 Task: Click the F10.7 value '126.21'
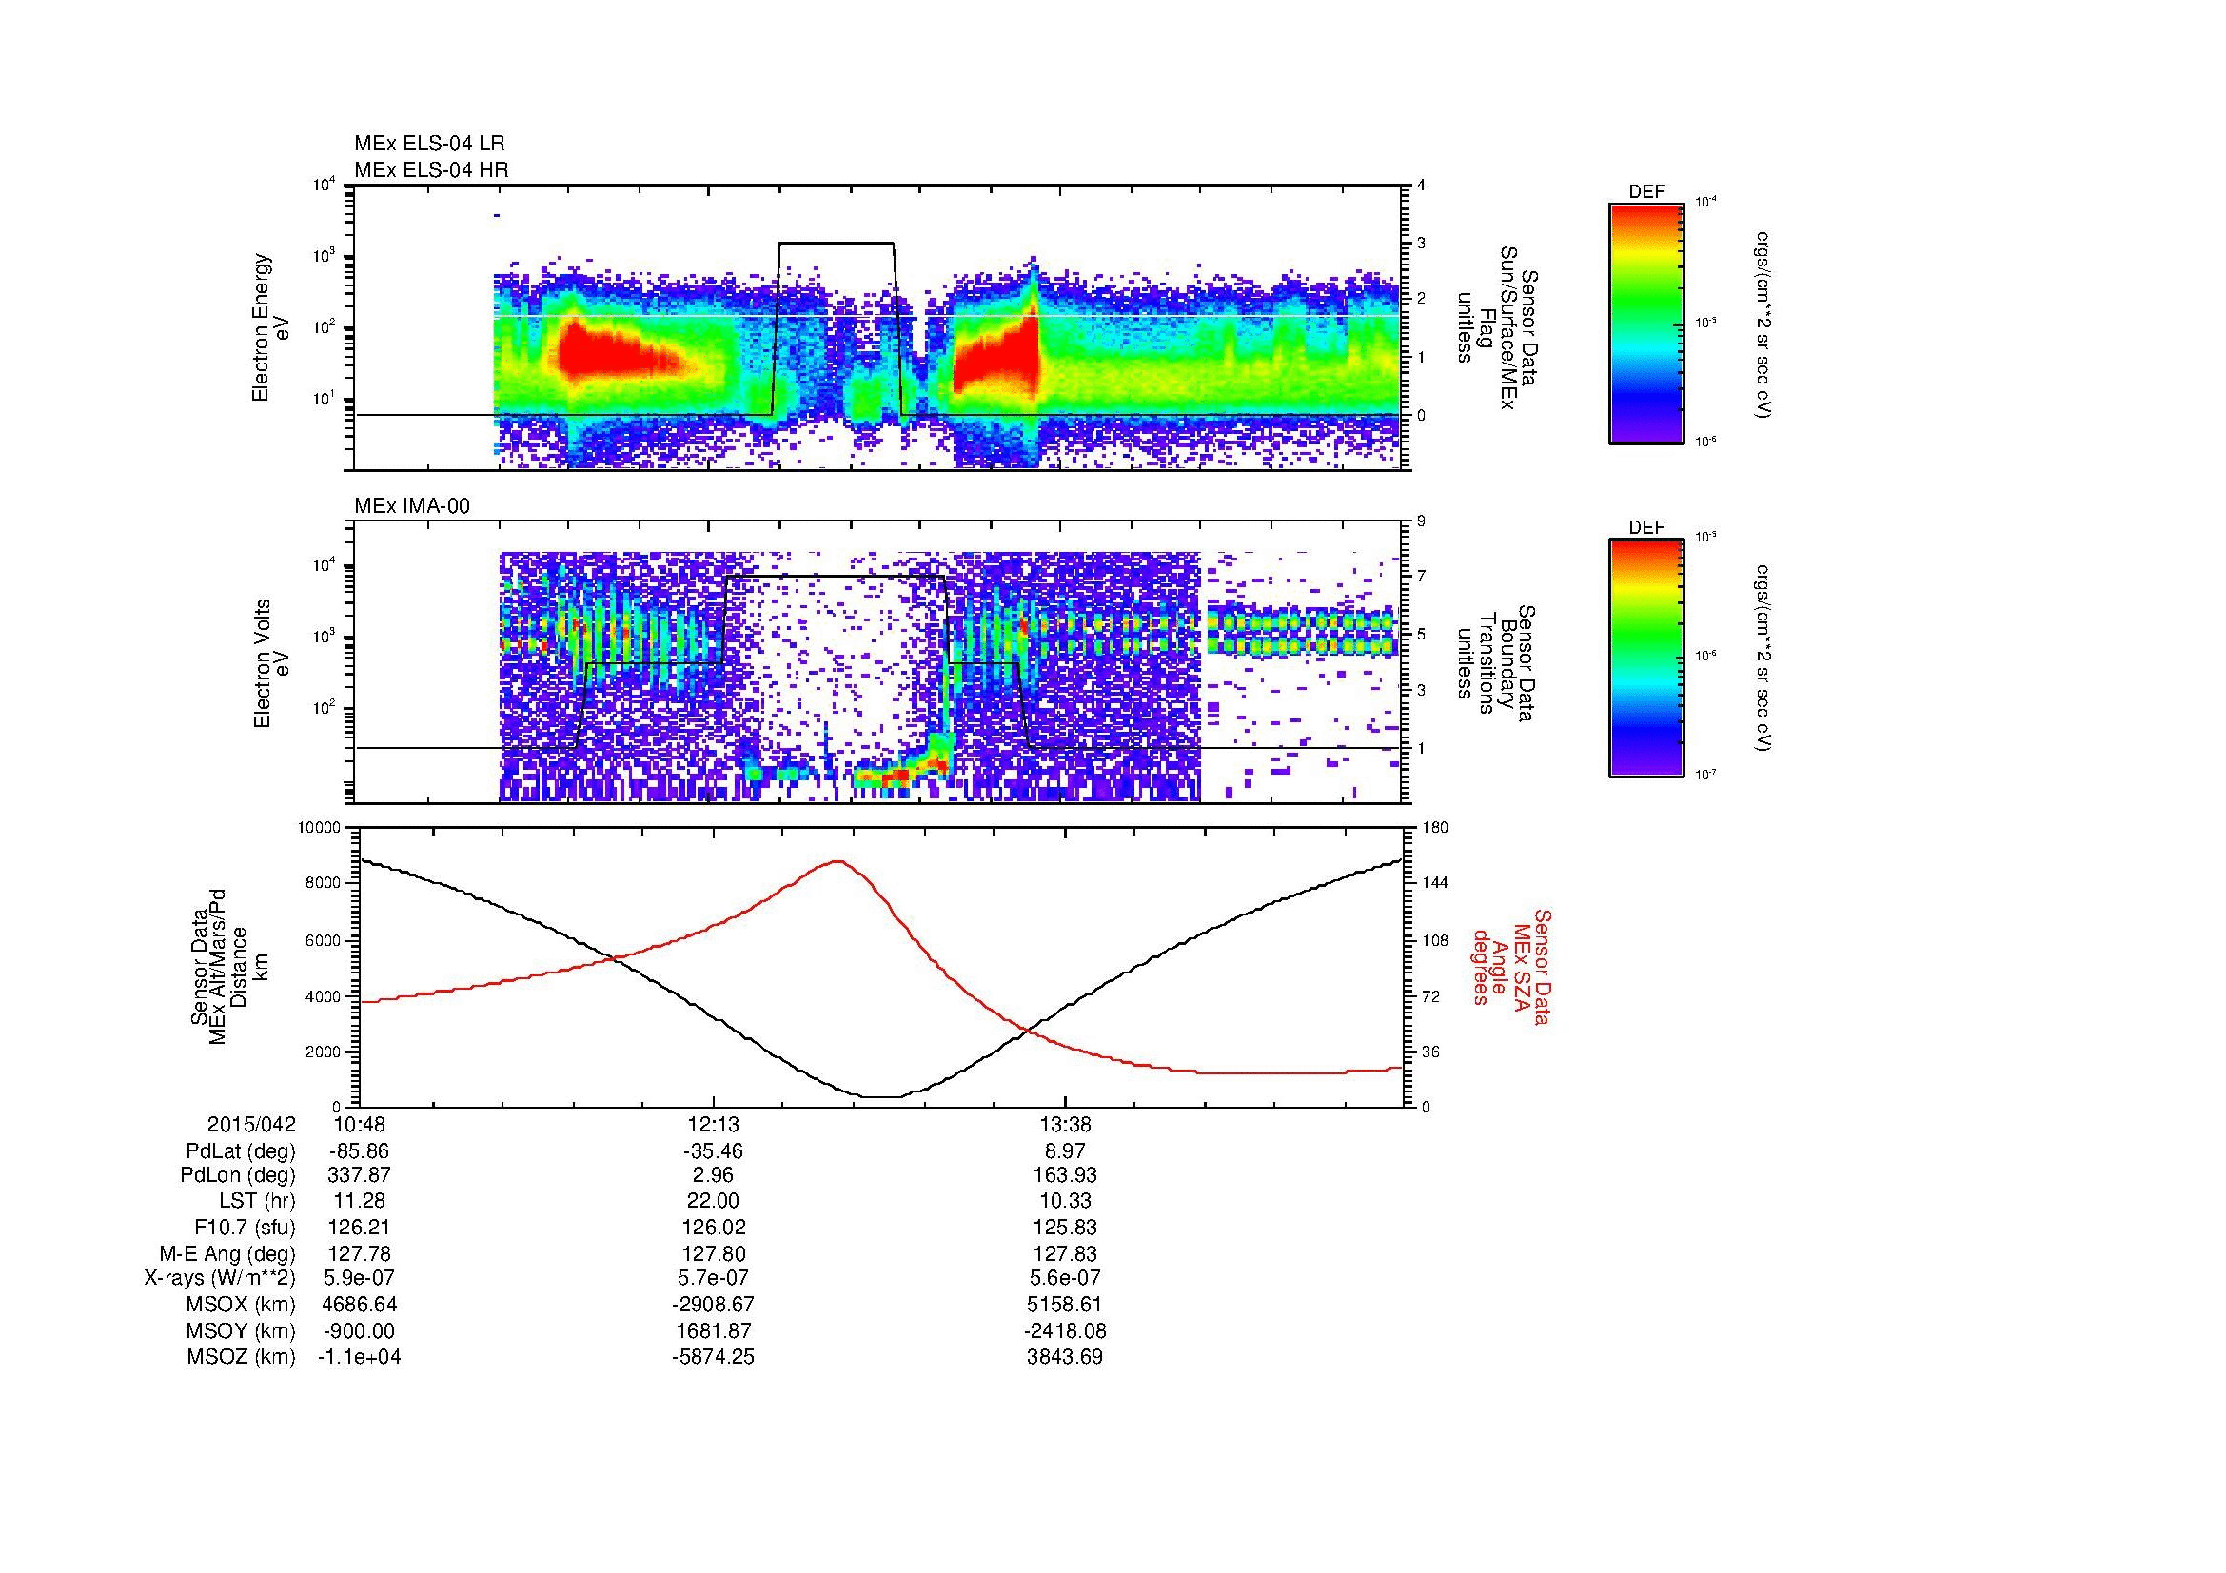pos(360,1228)
